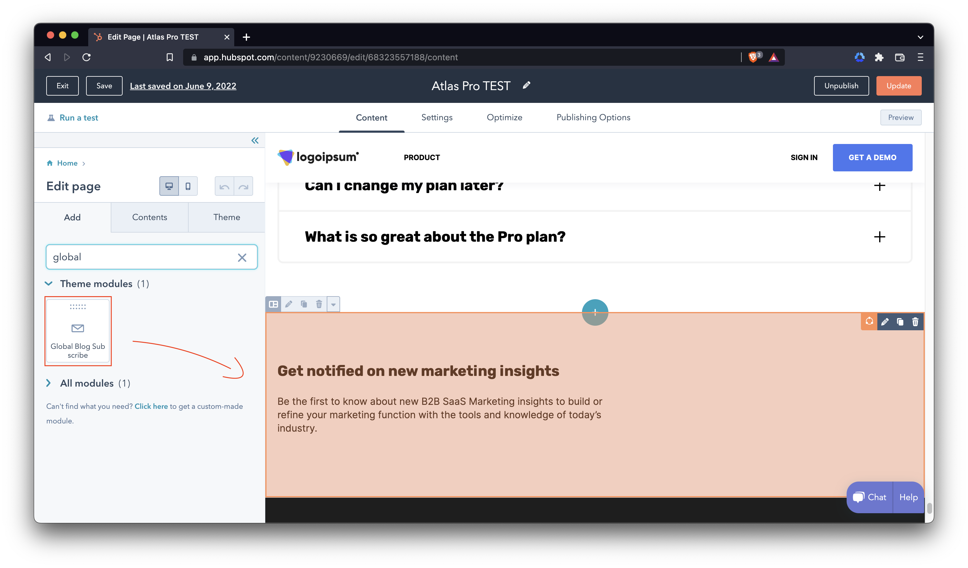The width and height of the screenshot is (968, 568).
Task: Click the pencil icon beside Atlas Pro TEST title
Action: [526, 85]
